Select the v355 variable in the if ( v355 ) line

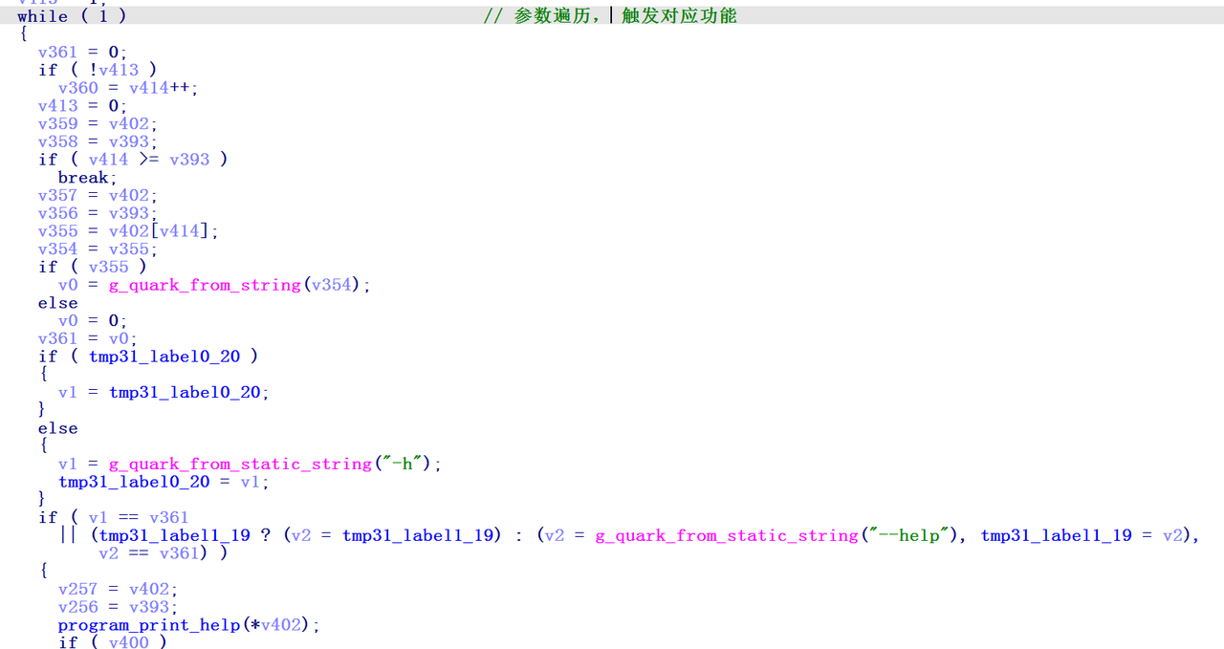pos(108,267)
